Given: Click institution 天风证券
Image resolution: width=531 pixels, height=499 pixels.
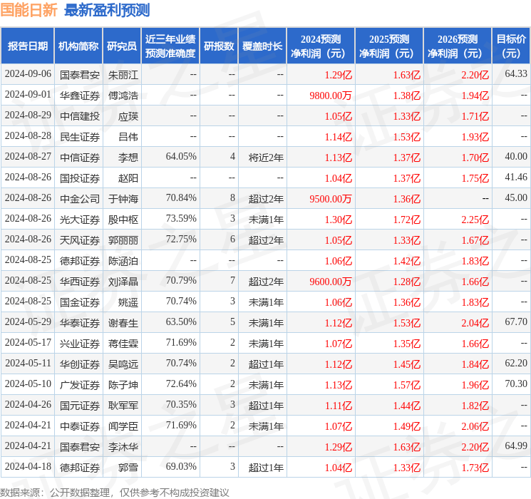Looking at the screenshot, I should pyautogui.click(x=80, y=240).
